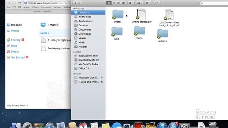The height and width of the screenshot is (128, 228).
Task: Click Dropbox box icon in breadcrumb
Action: click(43, 25)
